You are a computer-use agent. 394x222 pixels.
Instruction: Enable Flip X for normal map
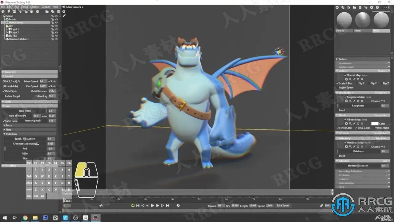point(357,84)
